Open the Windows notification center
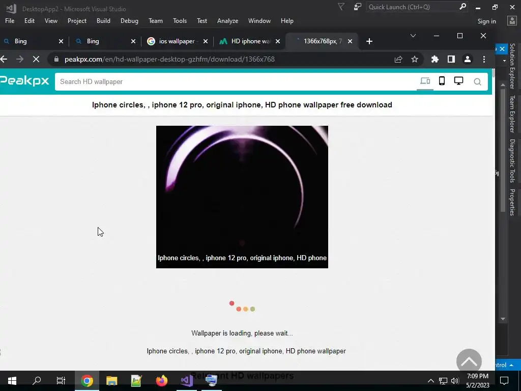This screenshot has height=391, width=521. (x=504, y=381)
